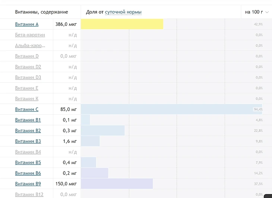The width and height of the screenshot is (272, 198).
Task: Click the Витамин B5 link
Action: point(28,163)
